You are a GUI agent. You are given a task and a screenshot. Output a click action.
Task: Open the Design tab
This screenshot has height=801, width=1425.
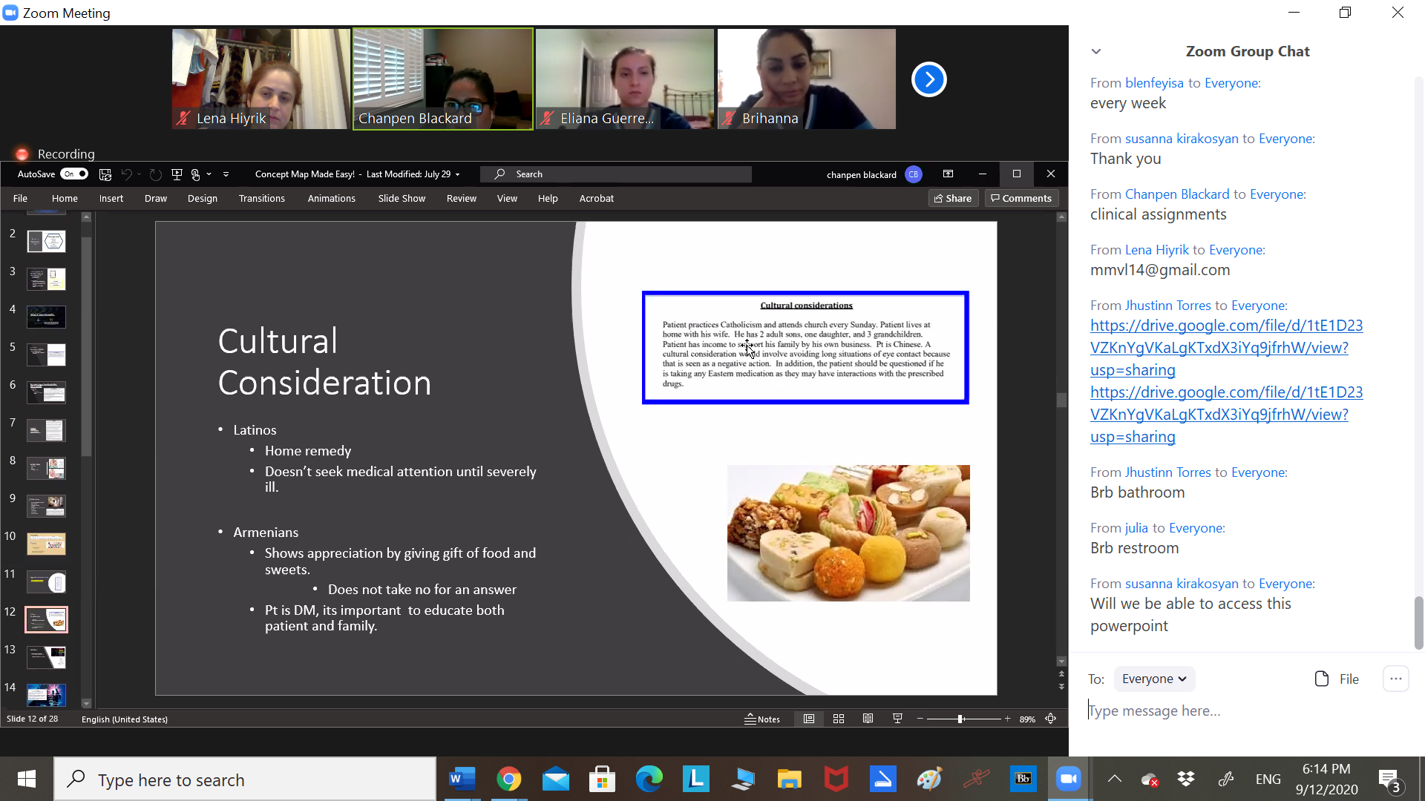(203, 198)
